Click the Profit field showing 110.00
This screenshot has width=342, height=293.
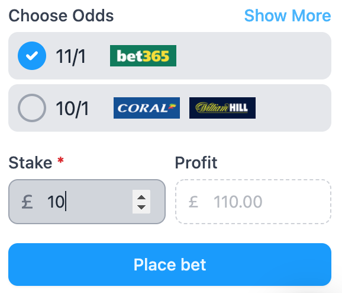coord(253,202)
